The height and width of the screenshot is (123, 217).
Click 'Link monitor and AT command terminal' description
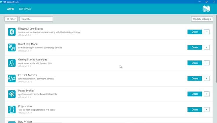tap(36, 79)
